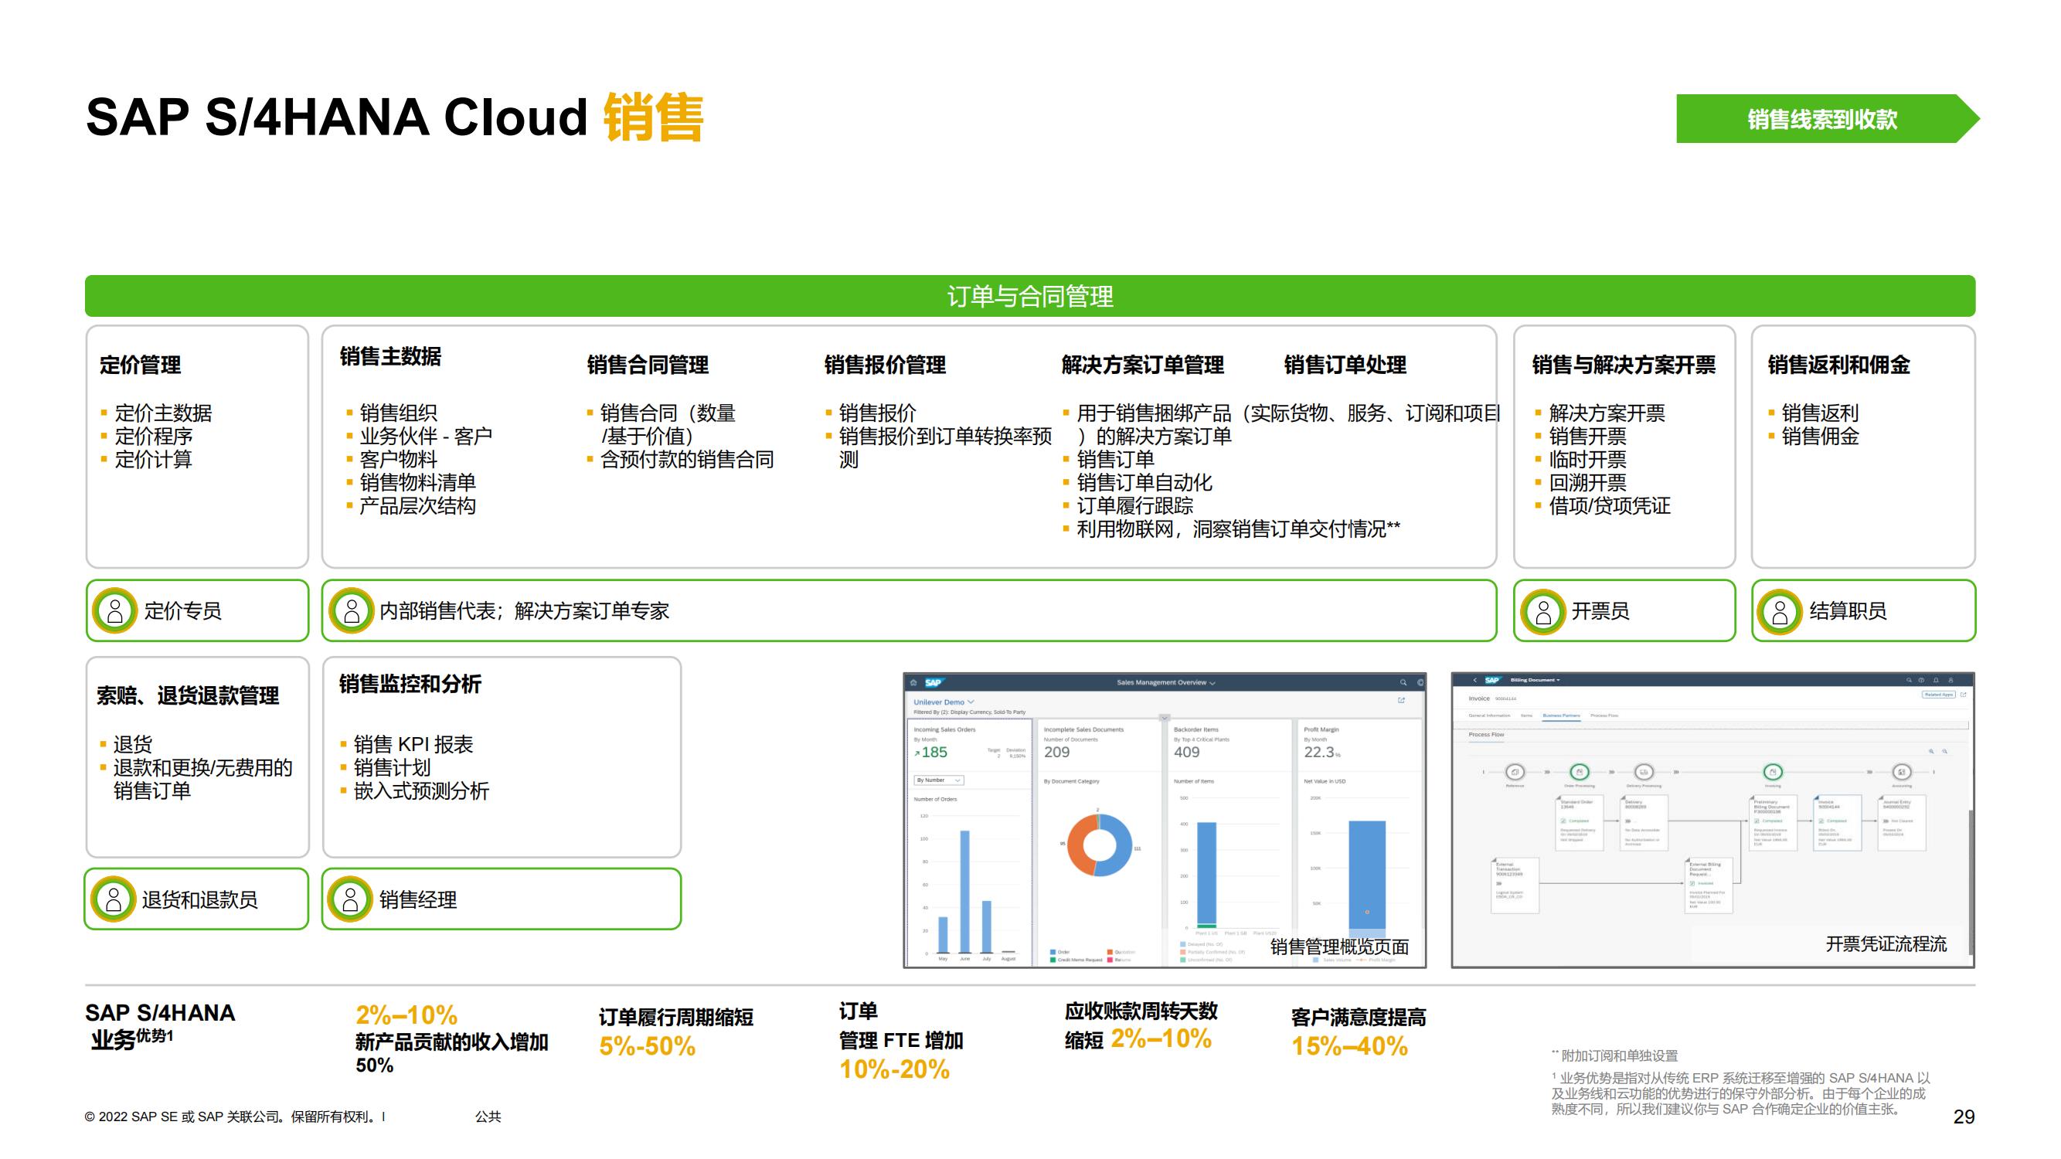Screen dimensions: 2061x1159
Task: Click the Related Apps button
Action: click(1939, 695)
